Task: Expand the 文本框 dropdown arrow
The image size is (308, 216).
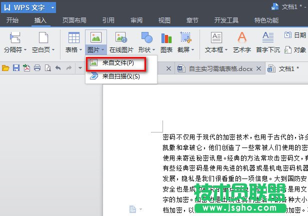Action: pyautogui.click(x=226, y=50)
